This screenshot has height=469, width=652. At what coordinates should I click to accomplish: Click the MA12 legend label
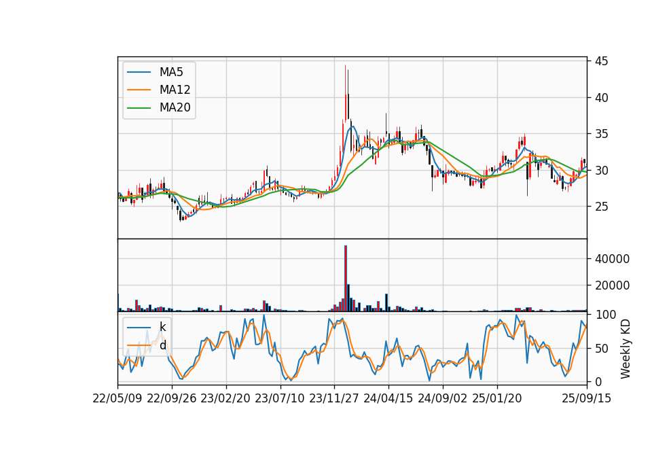(175, 90)
